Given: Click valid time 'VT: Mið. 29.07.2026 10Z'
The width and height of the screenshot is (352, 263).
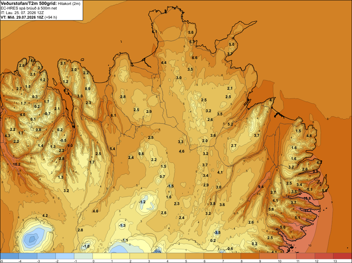Looking at the screenshot, I should coord(22,17).
